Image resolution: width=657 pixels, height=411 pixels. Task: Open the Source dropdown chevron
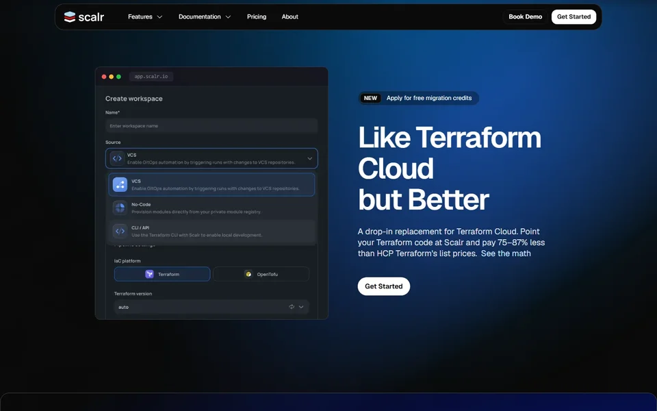pos(309,158)
